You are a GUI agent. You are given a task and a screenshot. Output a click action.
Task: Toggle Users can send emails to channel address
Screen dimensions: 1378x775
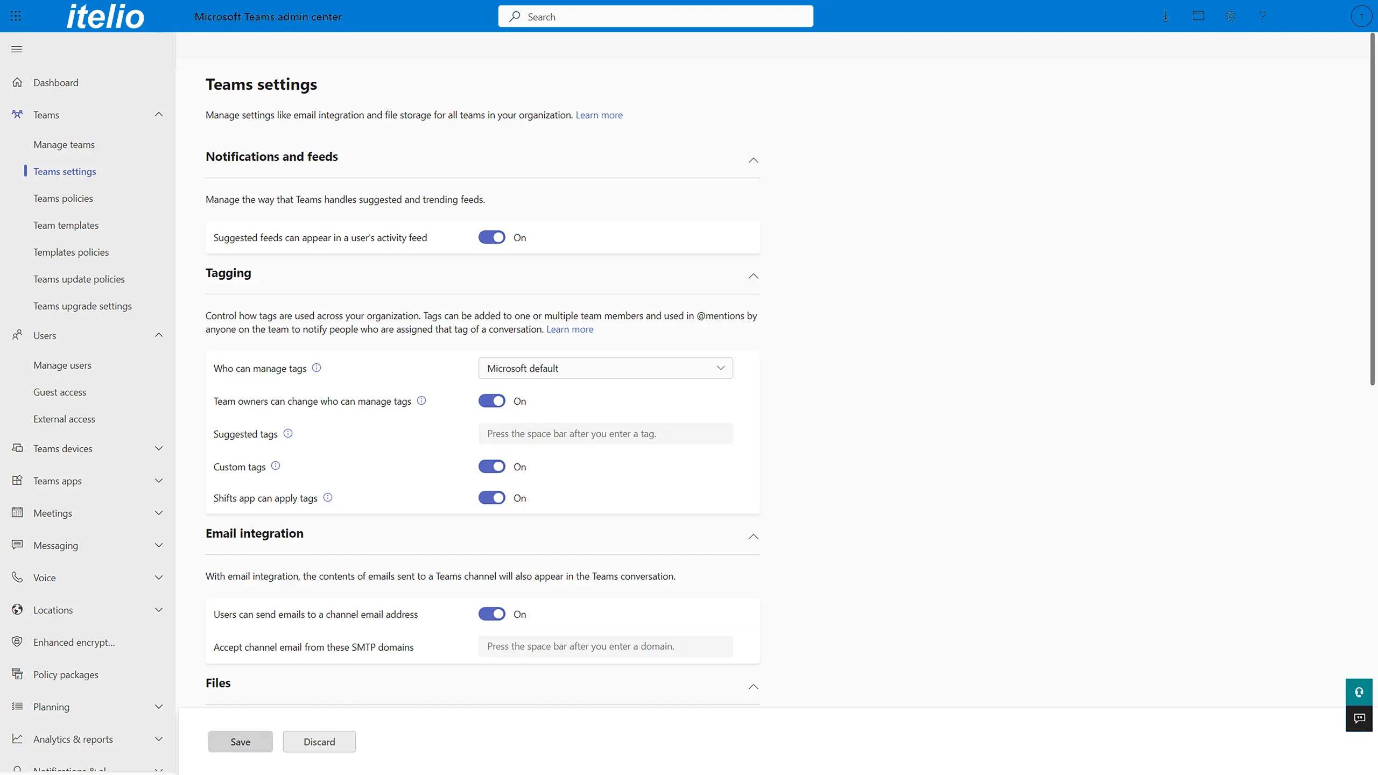(492, 614)
